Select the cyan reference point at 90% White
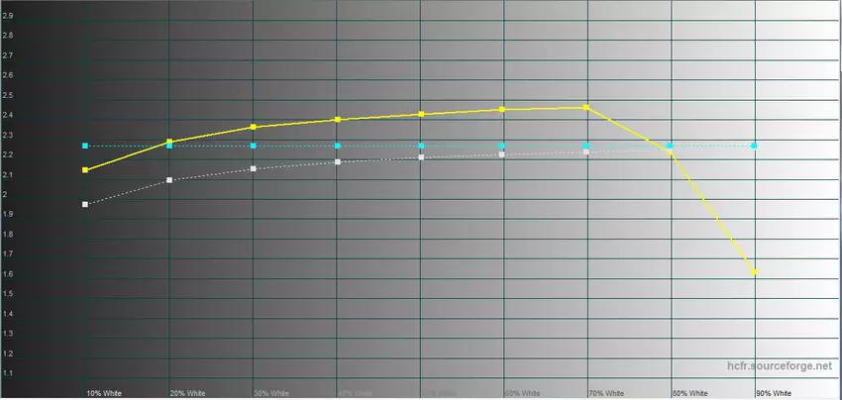 (755, 146)
